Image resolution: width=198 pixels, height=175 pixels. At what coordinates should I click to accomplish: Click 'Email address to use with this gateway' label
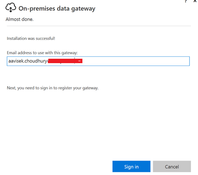(42, 53)
